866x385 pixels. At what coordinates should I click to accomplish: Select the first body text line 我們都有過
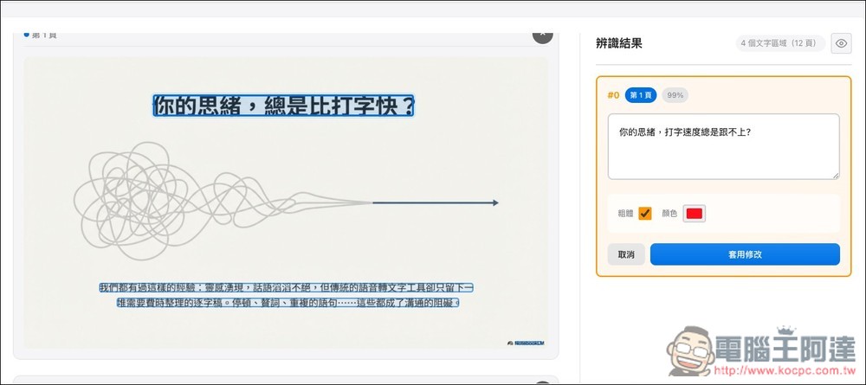coord(286,287)
